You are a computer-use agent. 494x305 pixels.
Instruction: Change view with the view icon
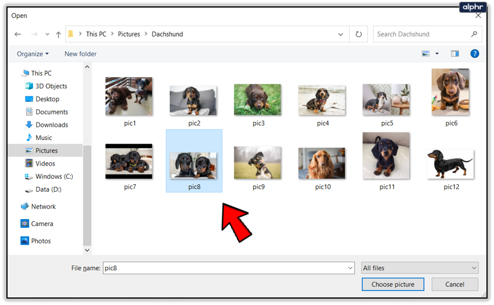click(426, 54)
